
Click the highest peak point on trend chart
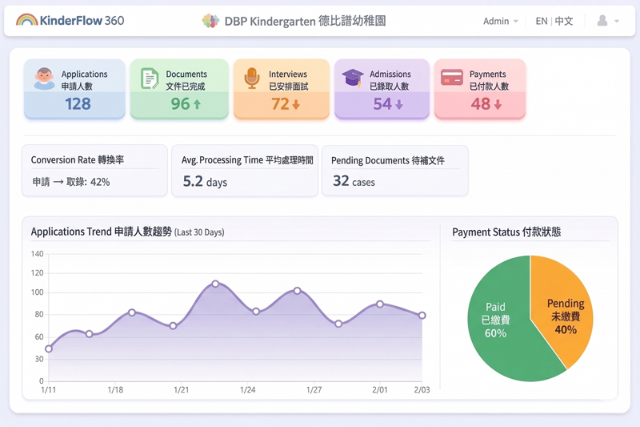click(x=216, y=284)
